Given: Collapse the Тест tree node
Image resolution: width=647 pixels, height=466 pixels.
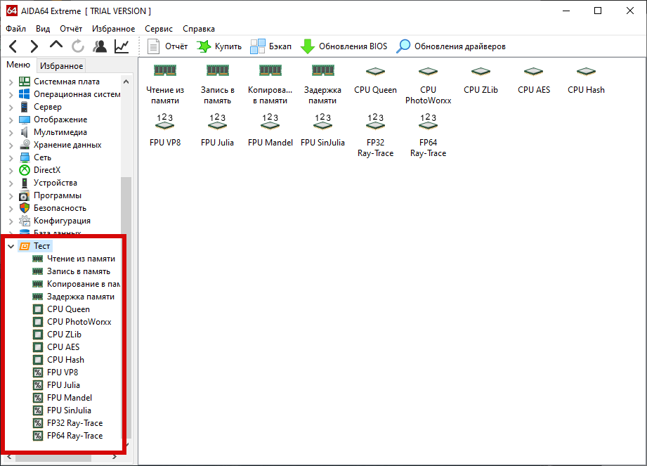Looking at the screenshot, I should click(x=11, y=246).
